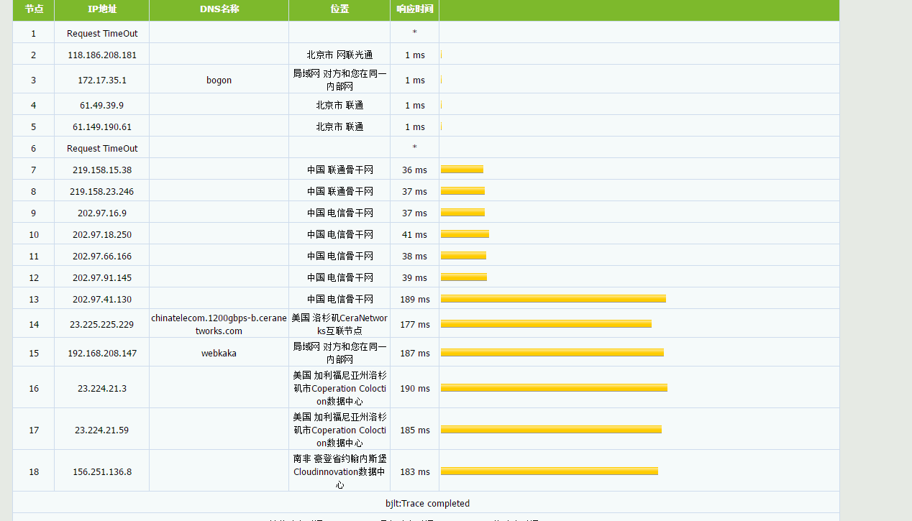The image size is (912, 521).
Task: Click location 中国 联通骨干网 in node 7 row
Action: click(339, 170)
